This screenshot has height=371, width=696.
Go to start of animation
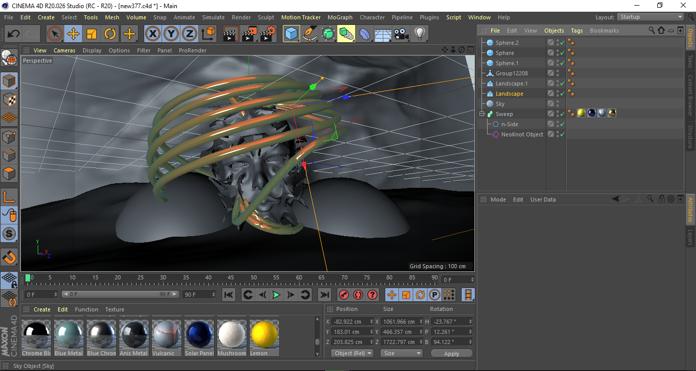coord(229,295)
